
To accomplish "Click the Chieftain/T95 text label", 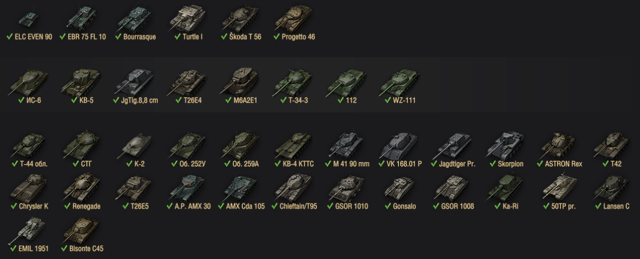I will [x=298, y=206].
